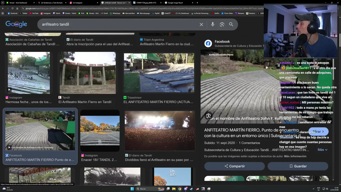The height and width of the screenshot is (192, 341).
Task: Click Guardar to save the image
Action: tap(298, 166)
